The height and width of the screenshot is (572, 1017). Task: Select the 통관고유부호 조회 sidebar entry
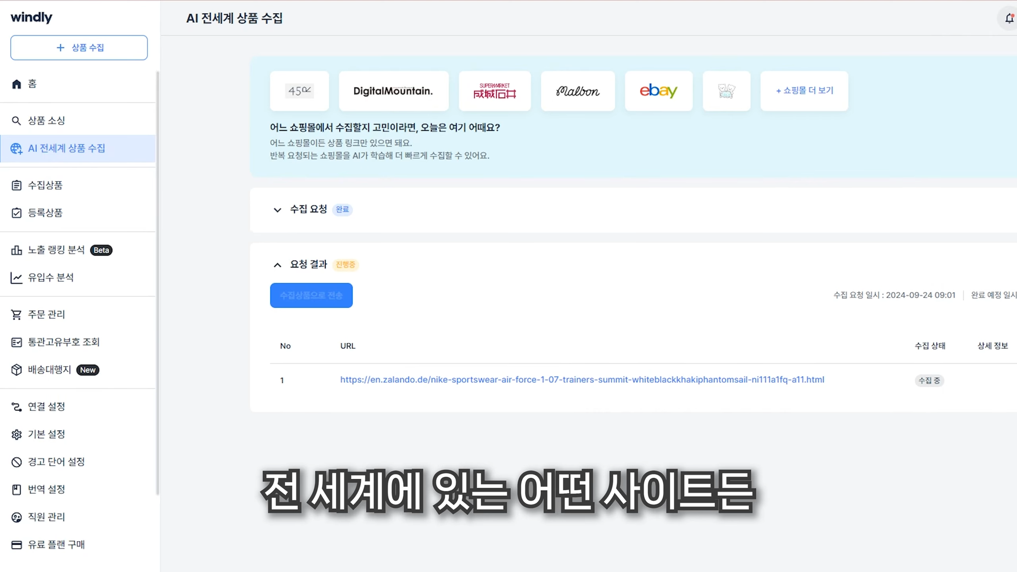tap(64, 342)
